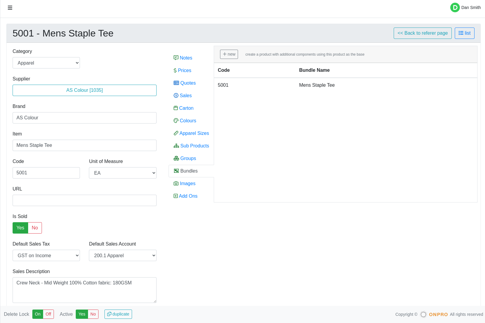Click the AS Colour [1035] supplier button

point(84,90)
